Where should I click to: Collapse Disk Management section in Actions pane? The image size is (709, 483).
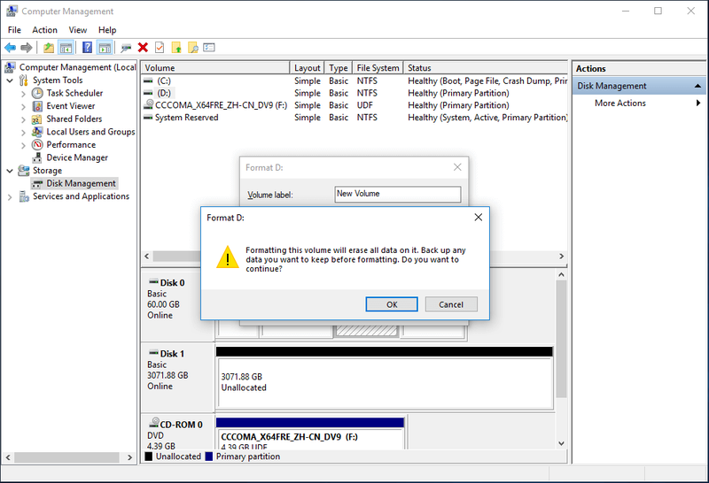[x=697, y=86]
